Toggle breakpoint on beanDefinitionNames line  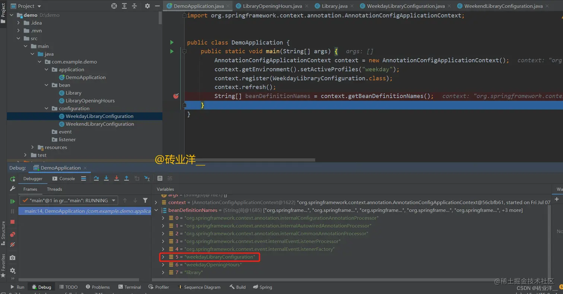(176, 96)
